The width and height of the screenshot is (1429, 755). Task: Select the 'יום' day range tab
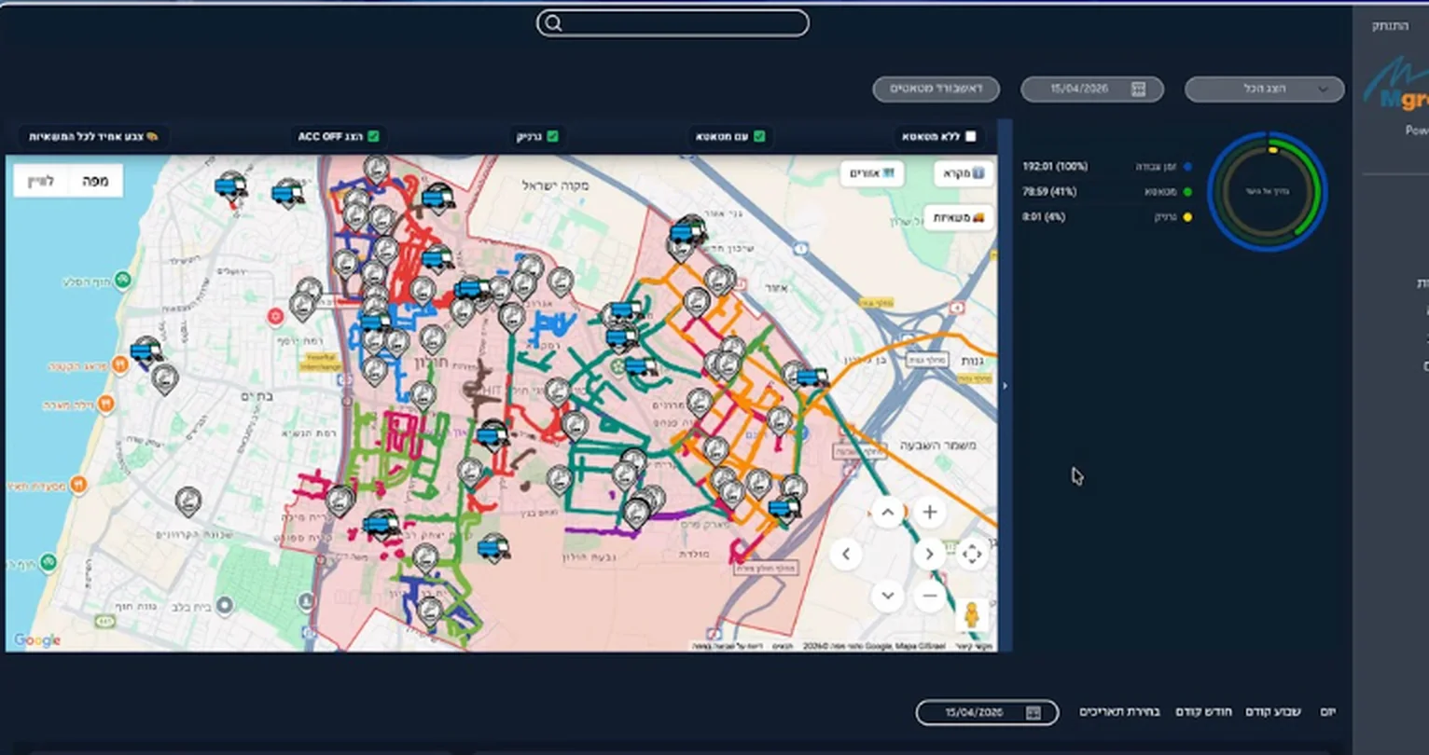click(x=1327, y=712)
